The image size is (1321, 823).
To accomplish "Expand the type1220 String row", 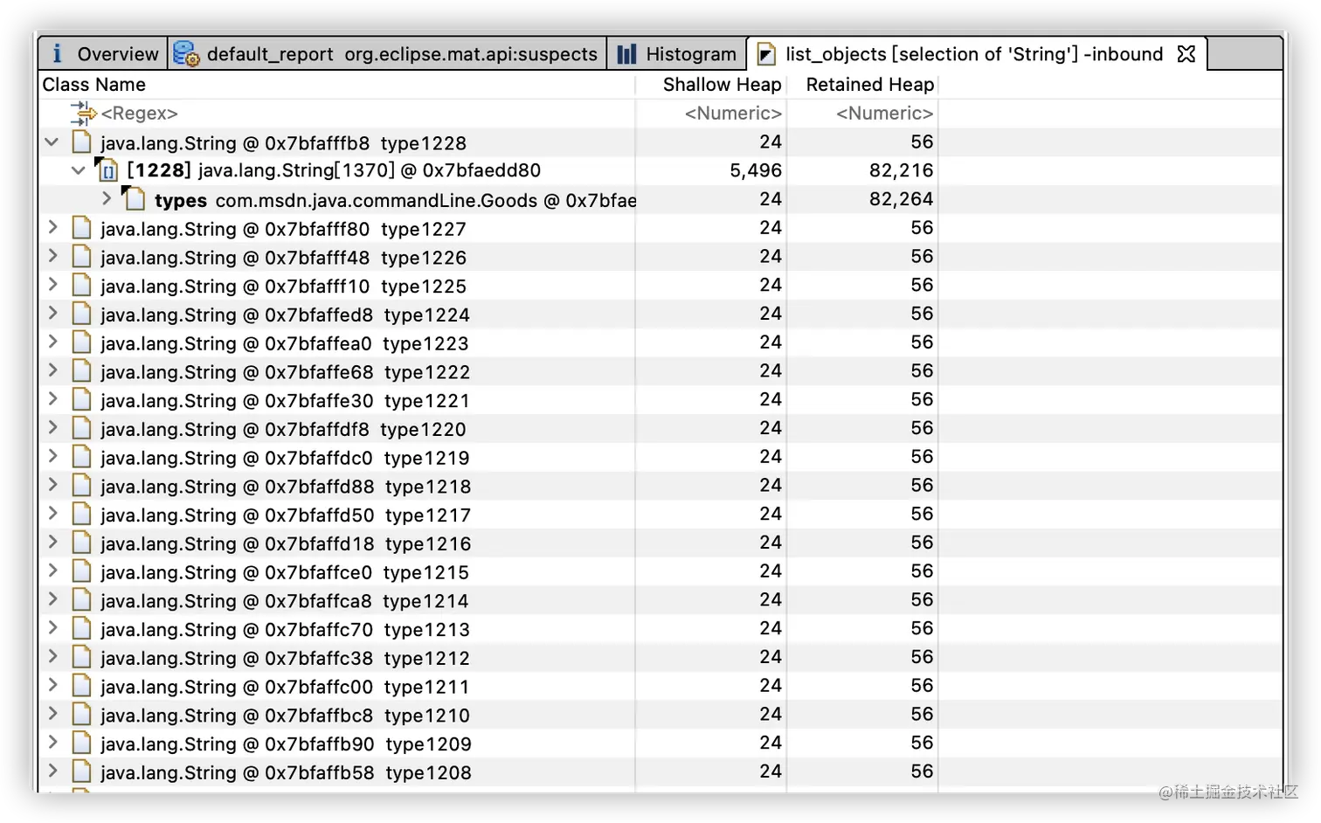I will pyautogui.click(x=52, y=427).
